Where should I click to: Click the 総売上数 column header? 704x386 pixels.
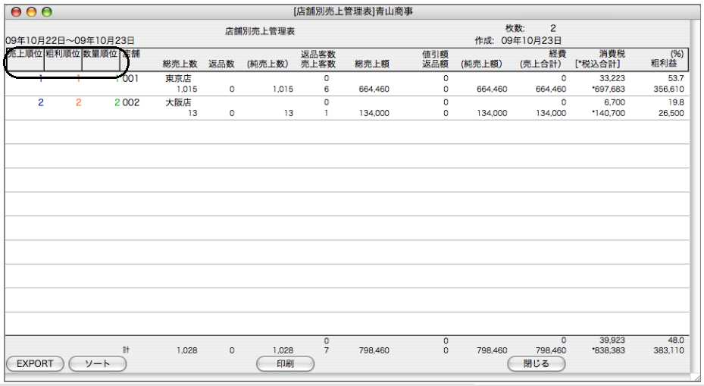180,64
